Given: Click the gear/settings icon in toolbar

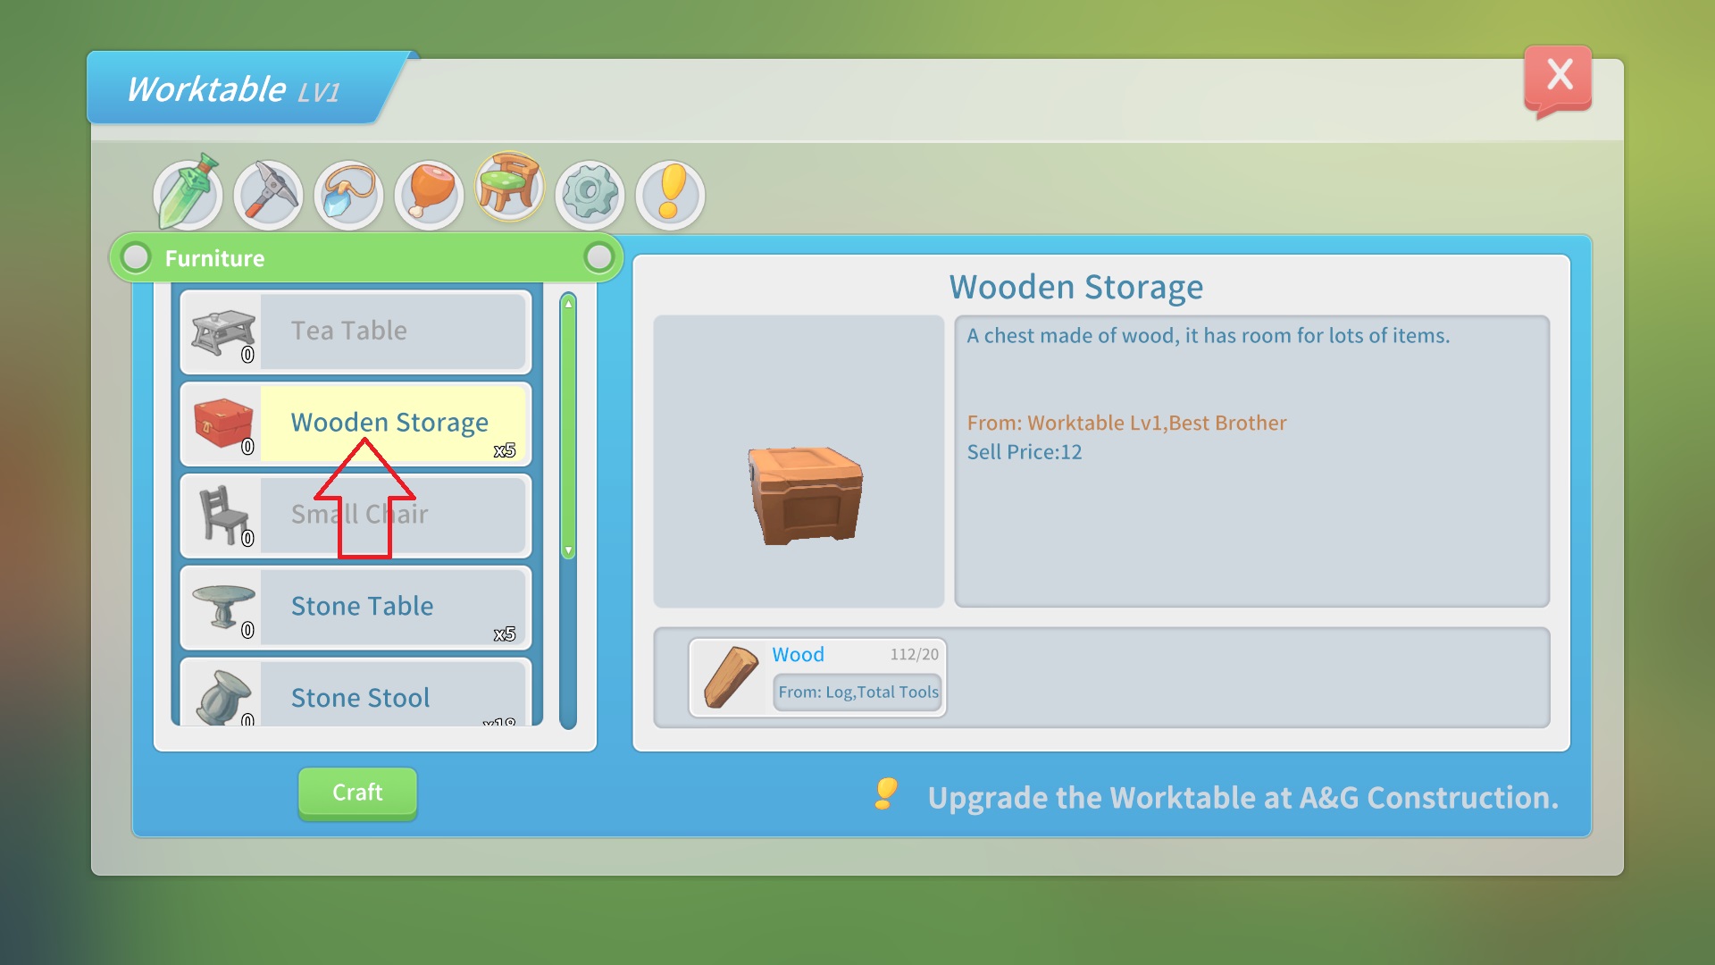Looking at the screenshot, I should (590, 192).
